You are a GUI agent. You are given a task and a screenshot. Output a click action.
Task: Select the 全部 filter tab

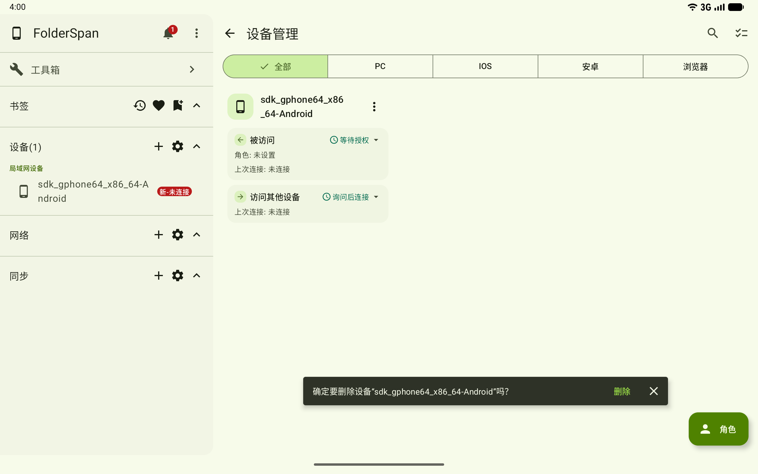(275, 66)
